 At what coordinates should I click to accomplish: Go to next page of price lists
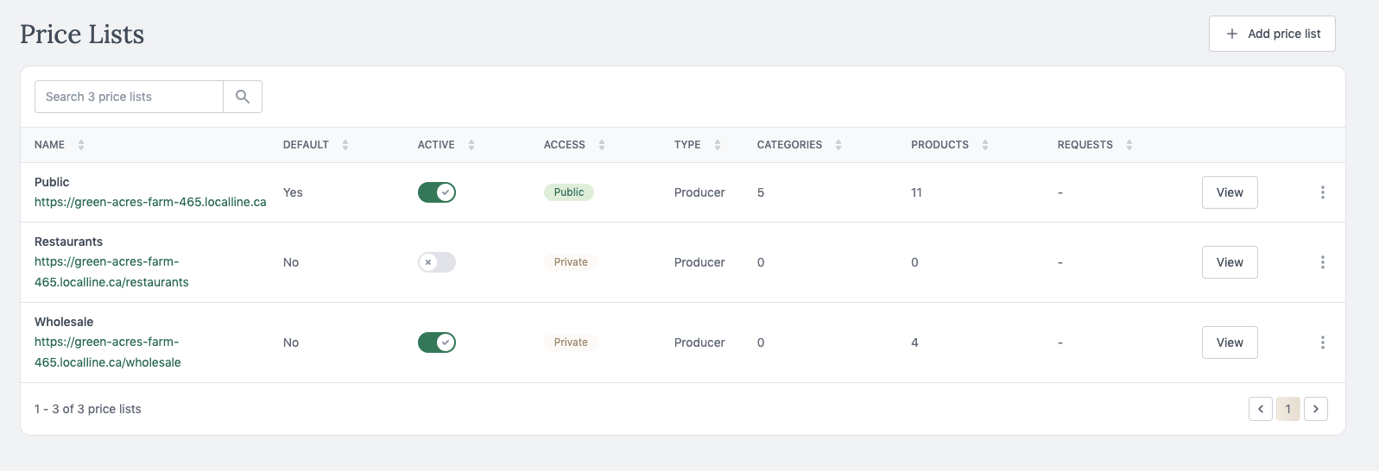(1315, 409)
